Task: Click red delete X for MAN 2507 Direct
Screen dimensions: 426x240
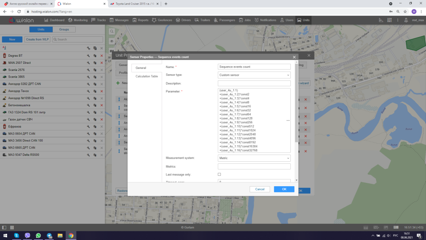Action: pyautogui.click(x=102, y=62)
